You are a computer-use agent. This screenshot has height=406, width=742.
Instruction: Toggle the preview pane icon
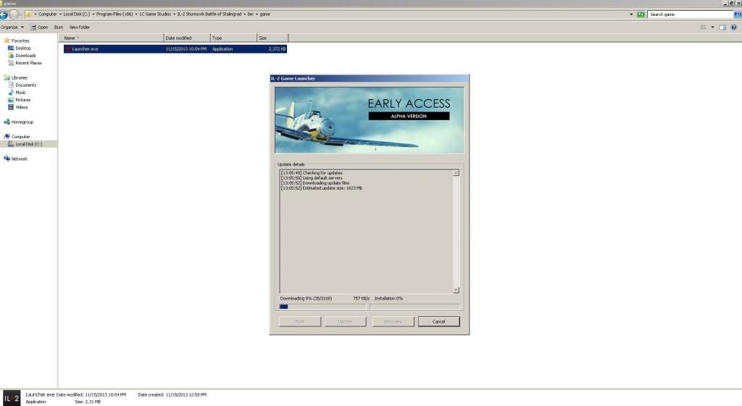click(722, 28)
